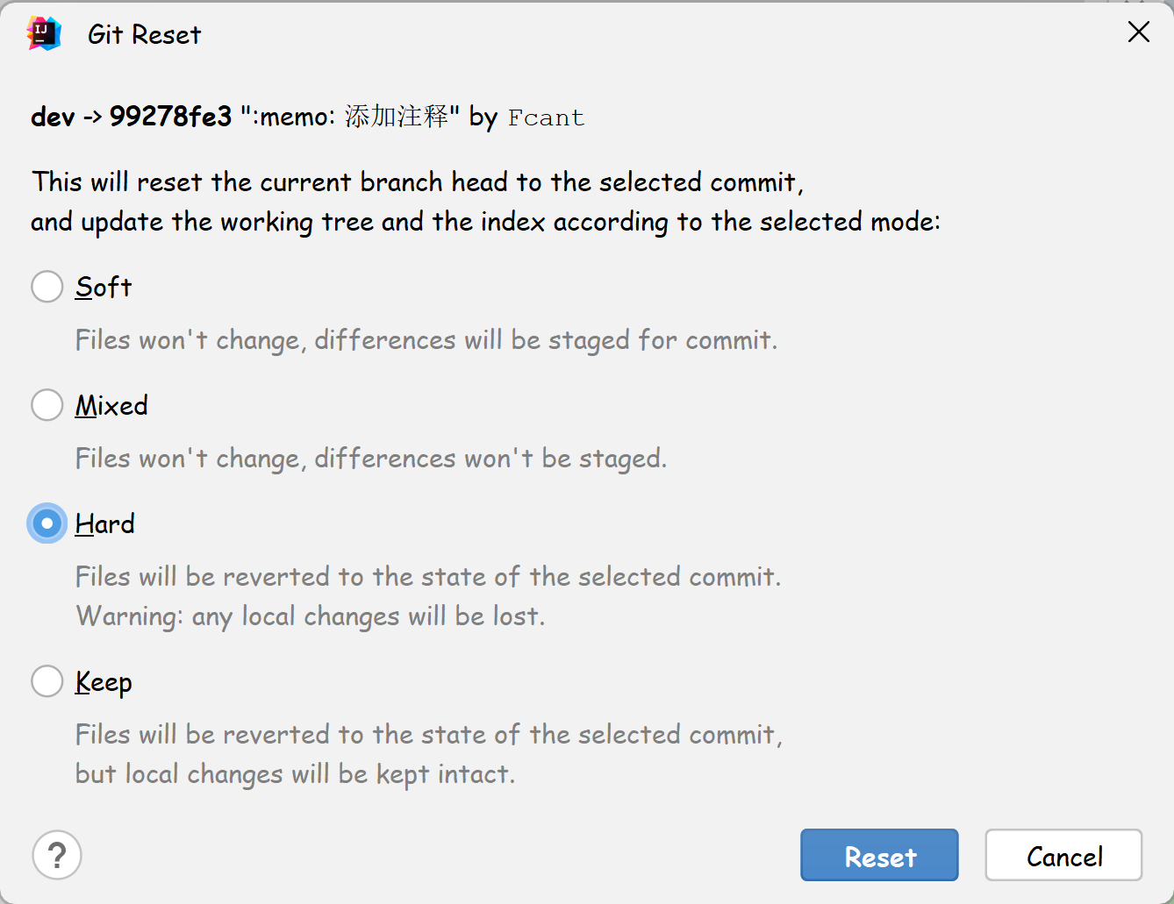Click the "Git Reset" dialog title
The height and width of the screenshot is (904, 1174).
tap(144, 35)
